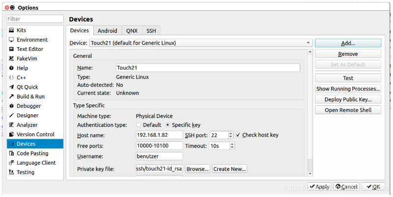Click Show Running Processes button

348,89
